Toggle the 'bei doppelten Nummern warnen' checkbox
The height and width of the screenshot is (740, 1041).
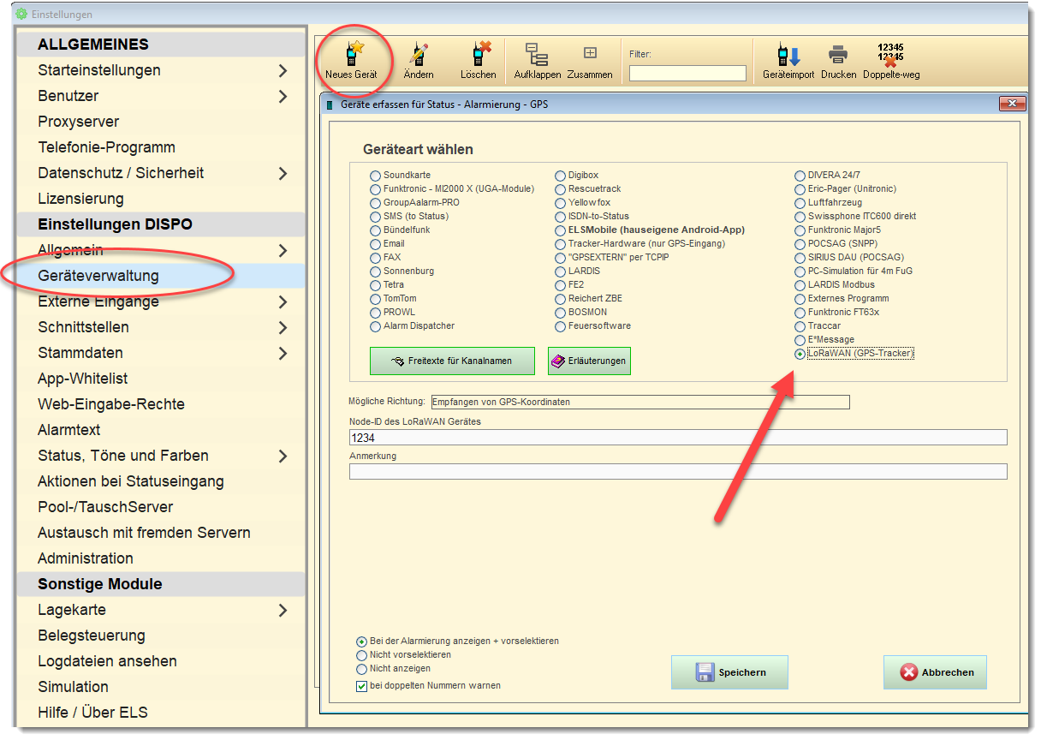point(361,686)
